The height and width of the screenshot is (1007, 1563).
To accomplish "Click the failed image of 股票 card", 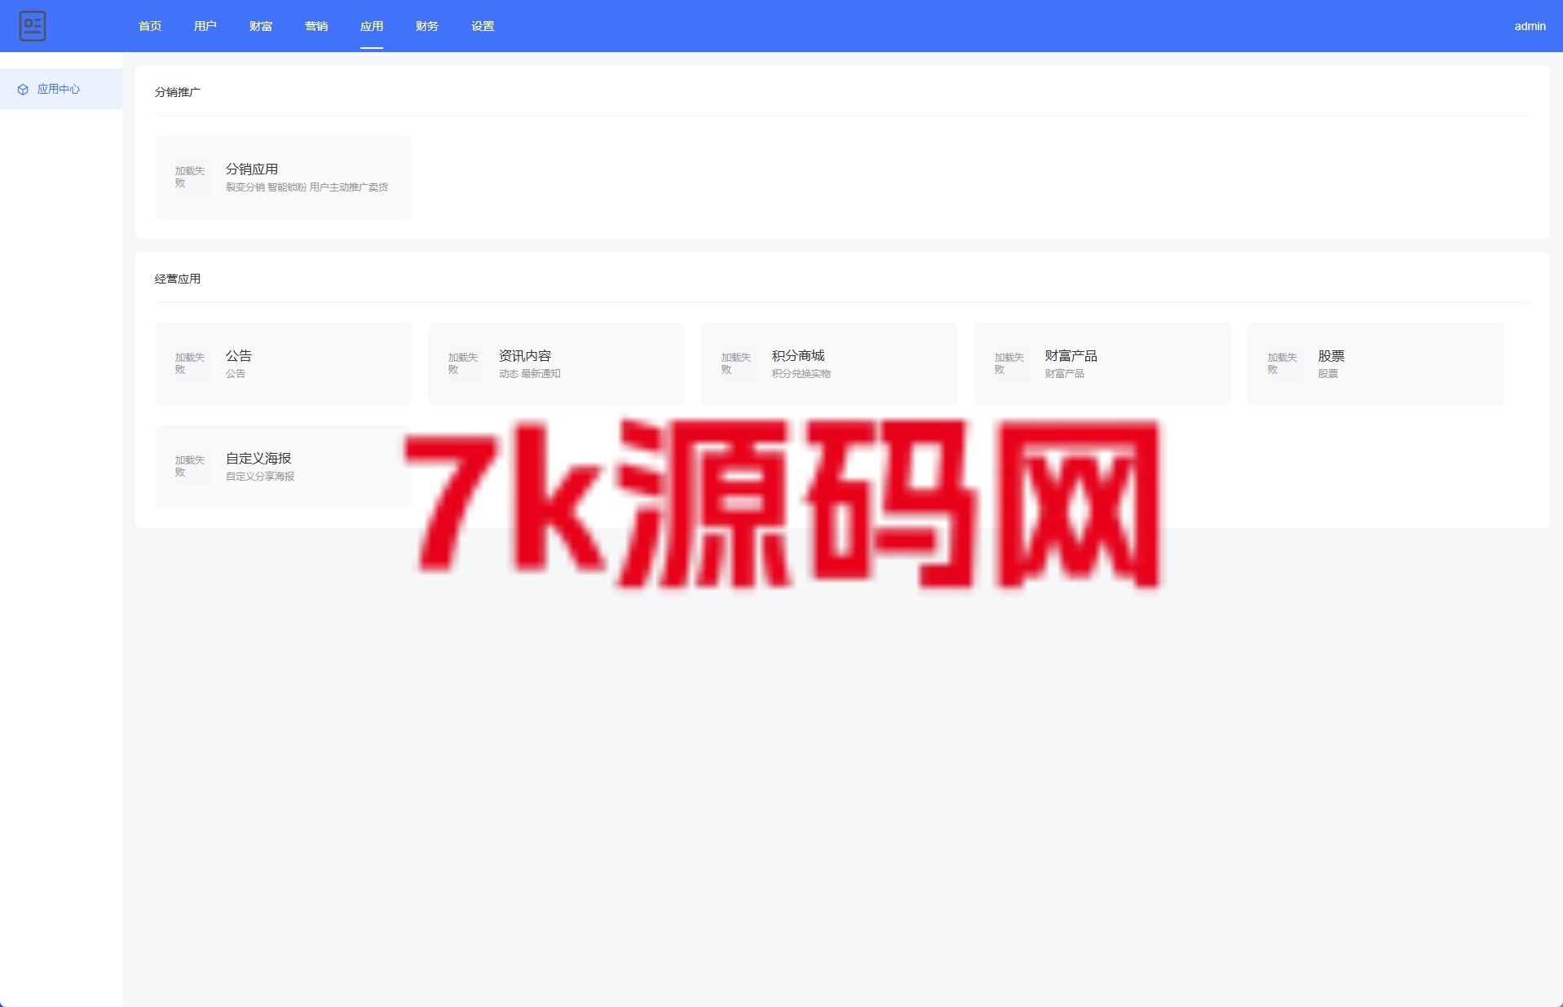I will click(x=1285, y=363).
